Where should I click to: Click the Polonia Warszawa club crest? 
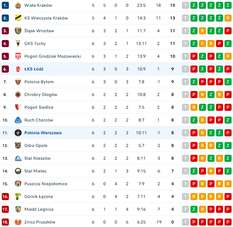click(x=18, y=133)
